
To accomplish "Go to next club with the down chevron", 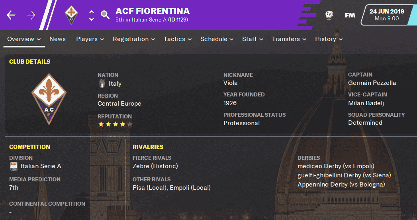I will click(92, 19).
